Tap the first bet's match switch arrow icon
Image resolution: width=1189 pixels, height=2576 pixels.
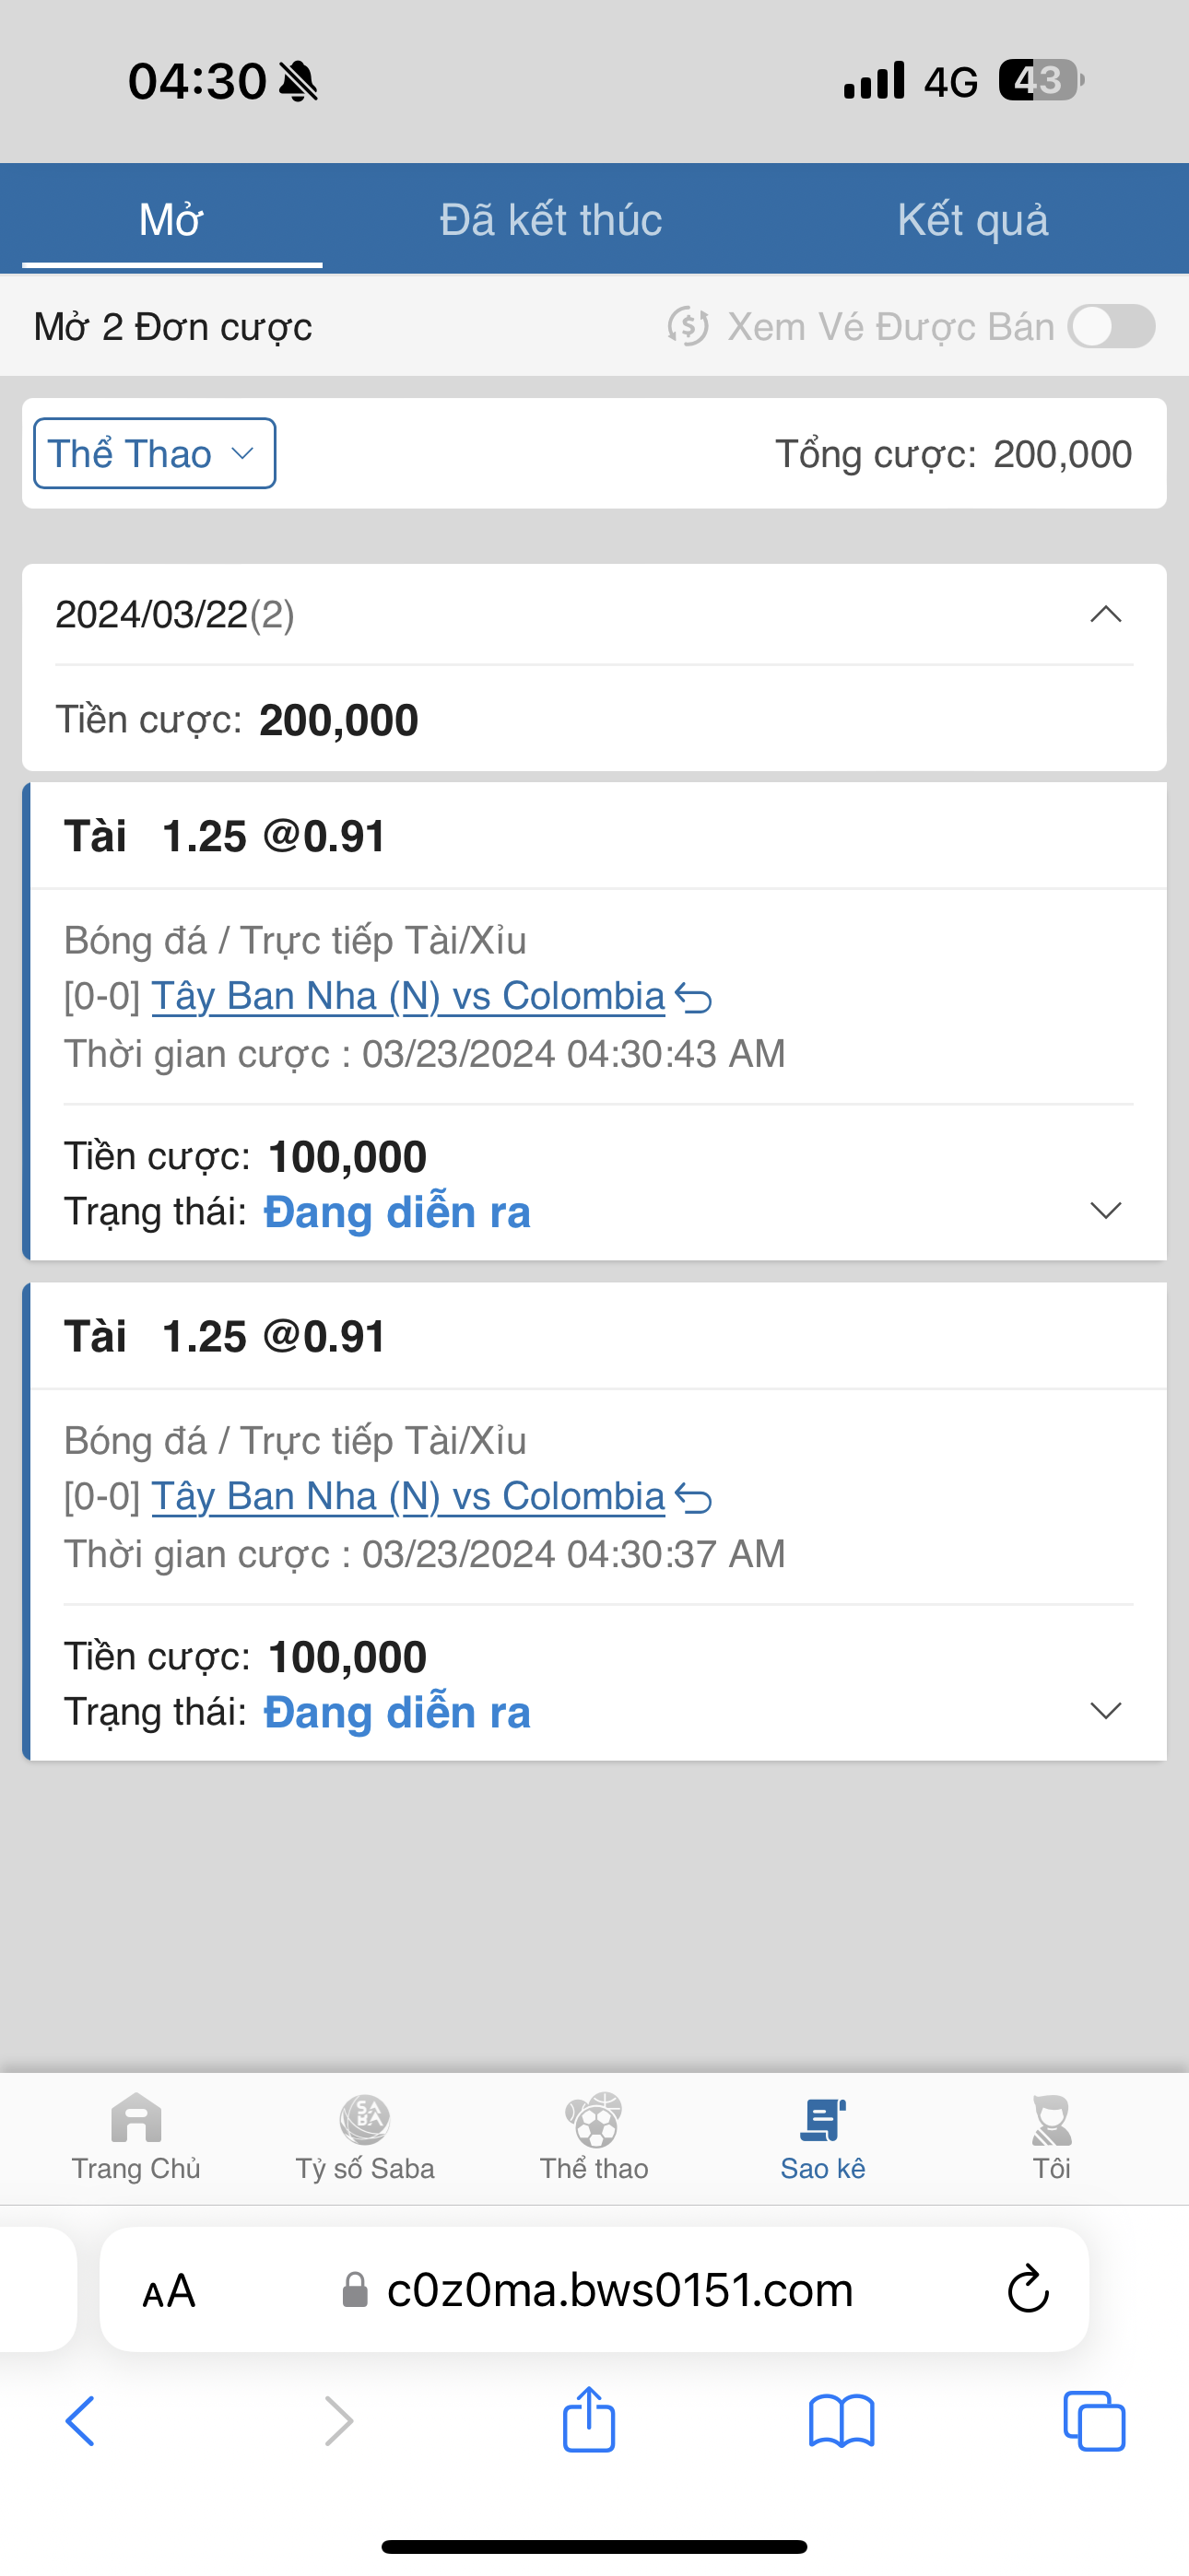click(693, 997)
